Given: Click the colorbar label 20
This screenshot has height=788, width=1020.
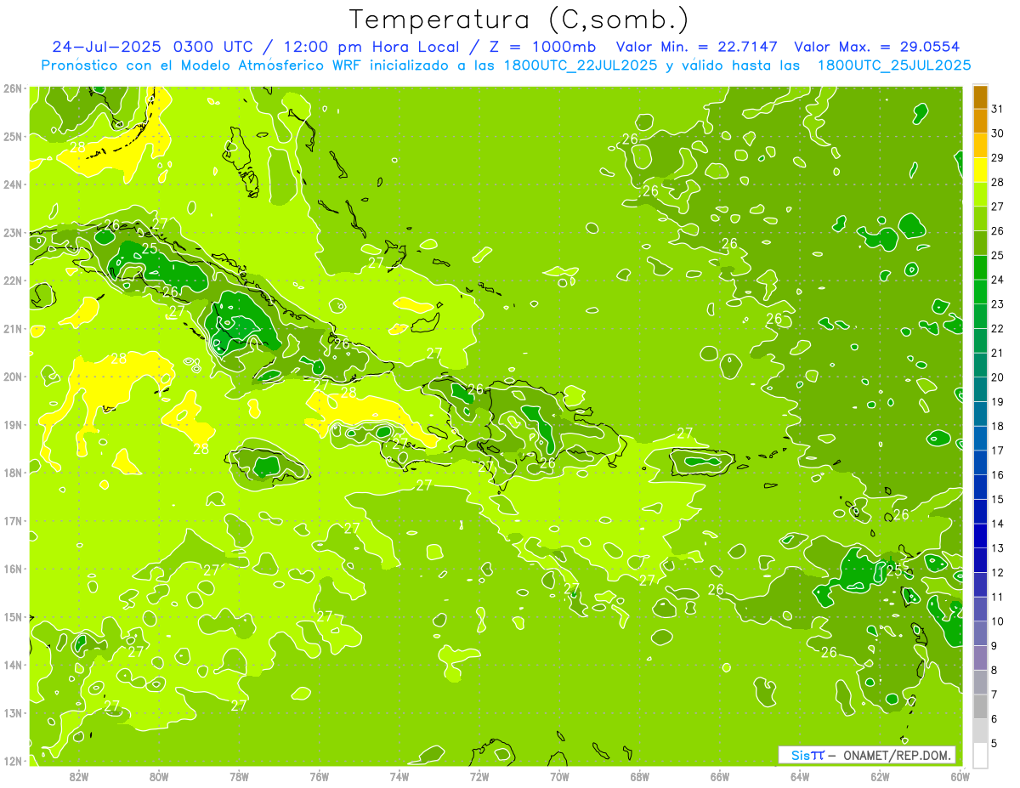Looking at the screenshot, I should click(x=997, y=377).
